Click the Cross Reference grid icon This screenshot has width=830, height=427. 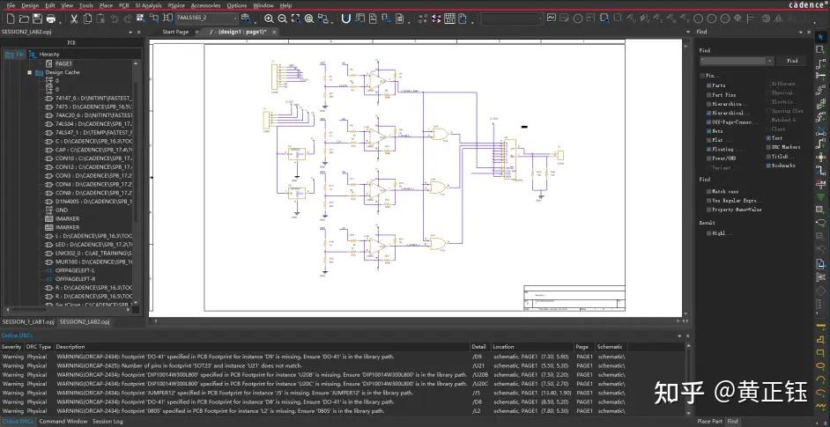(449, 18)
